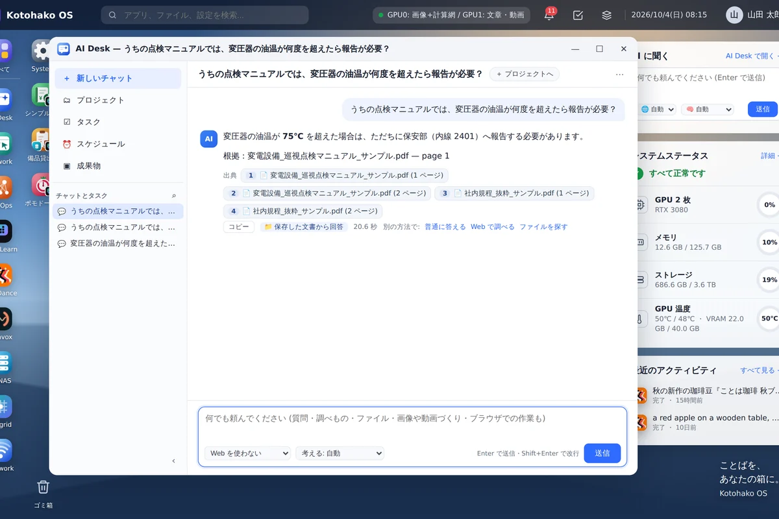This screenshot has width=779, height=519.
Task: Click the AI Desk で開く link
Action: 752,56
